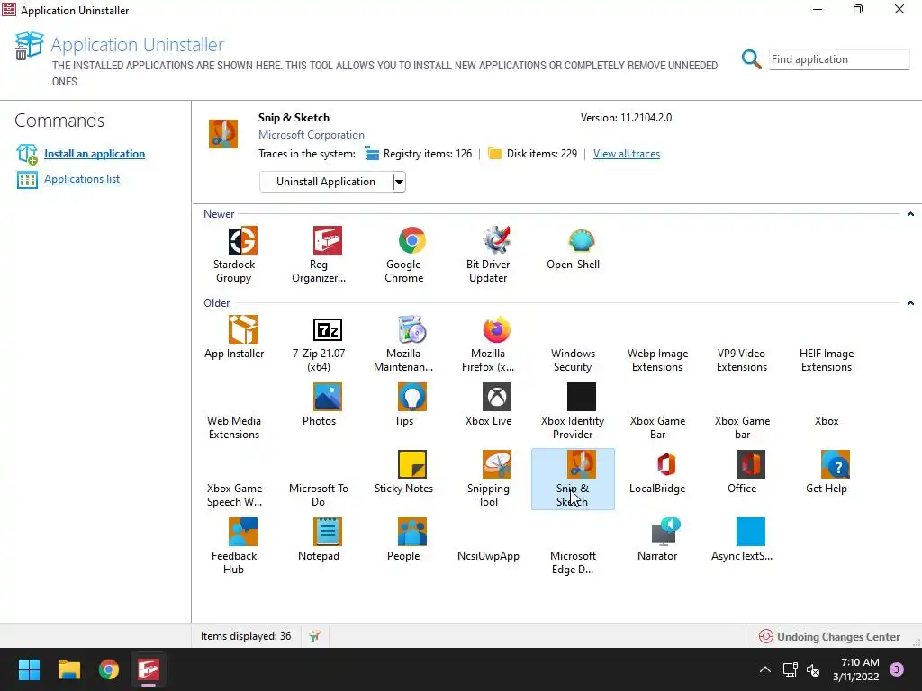Select the Xbox Live app
This screenshot has width=922, height=691.
coord(488,404)
